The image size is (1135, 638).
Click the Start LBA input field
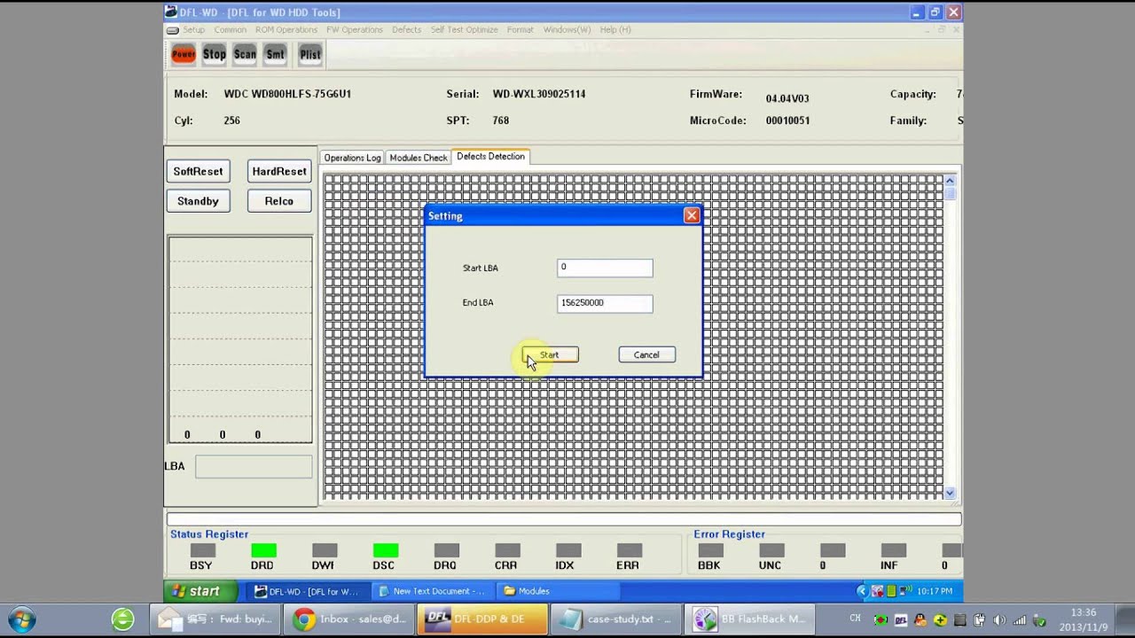pos(605,268)
